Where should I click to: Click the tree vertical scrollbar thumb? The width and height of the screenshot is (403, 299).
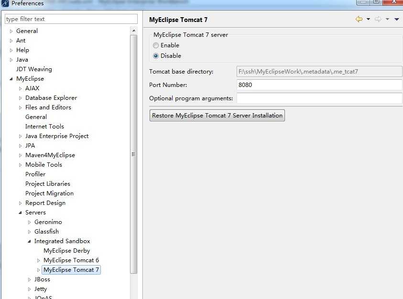click(134, 154)
